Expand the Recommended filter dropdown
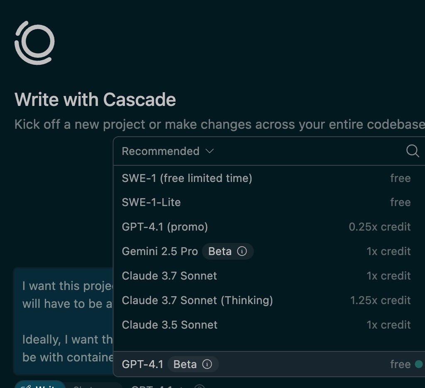425x388 pixels. [168, 151]
